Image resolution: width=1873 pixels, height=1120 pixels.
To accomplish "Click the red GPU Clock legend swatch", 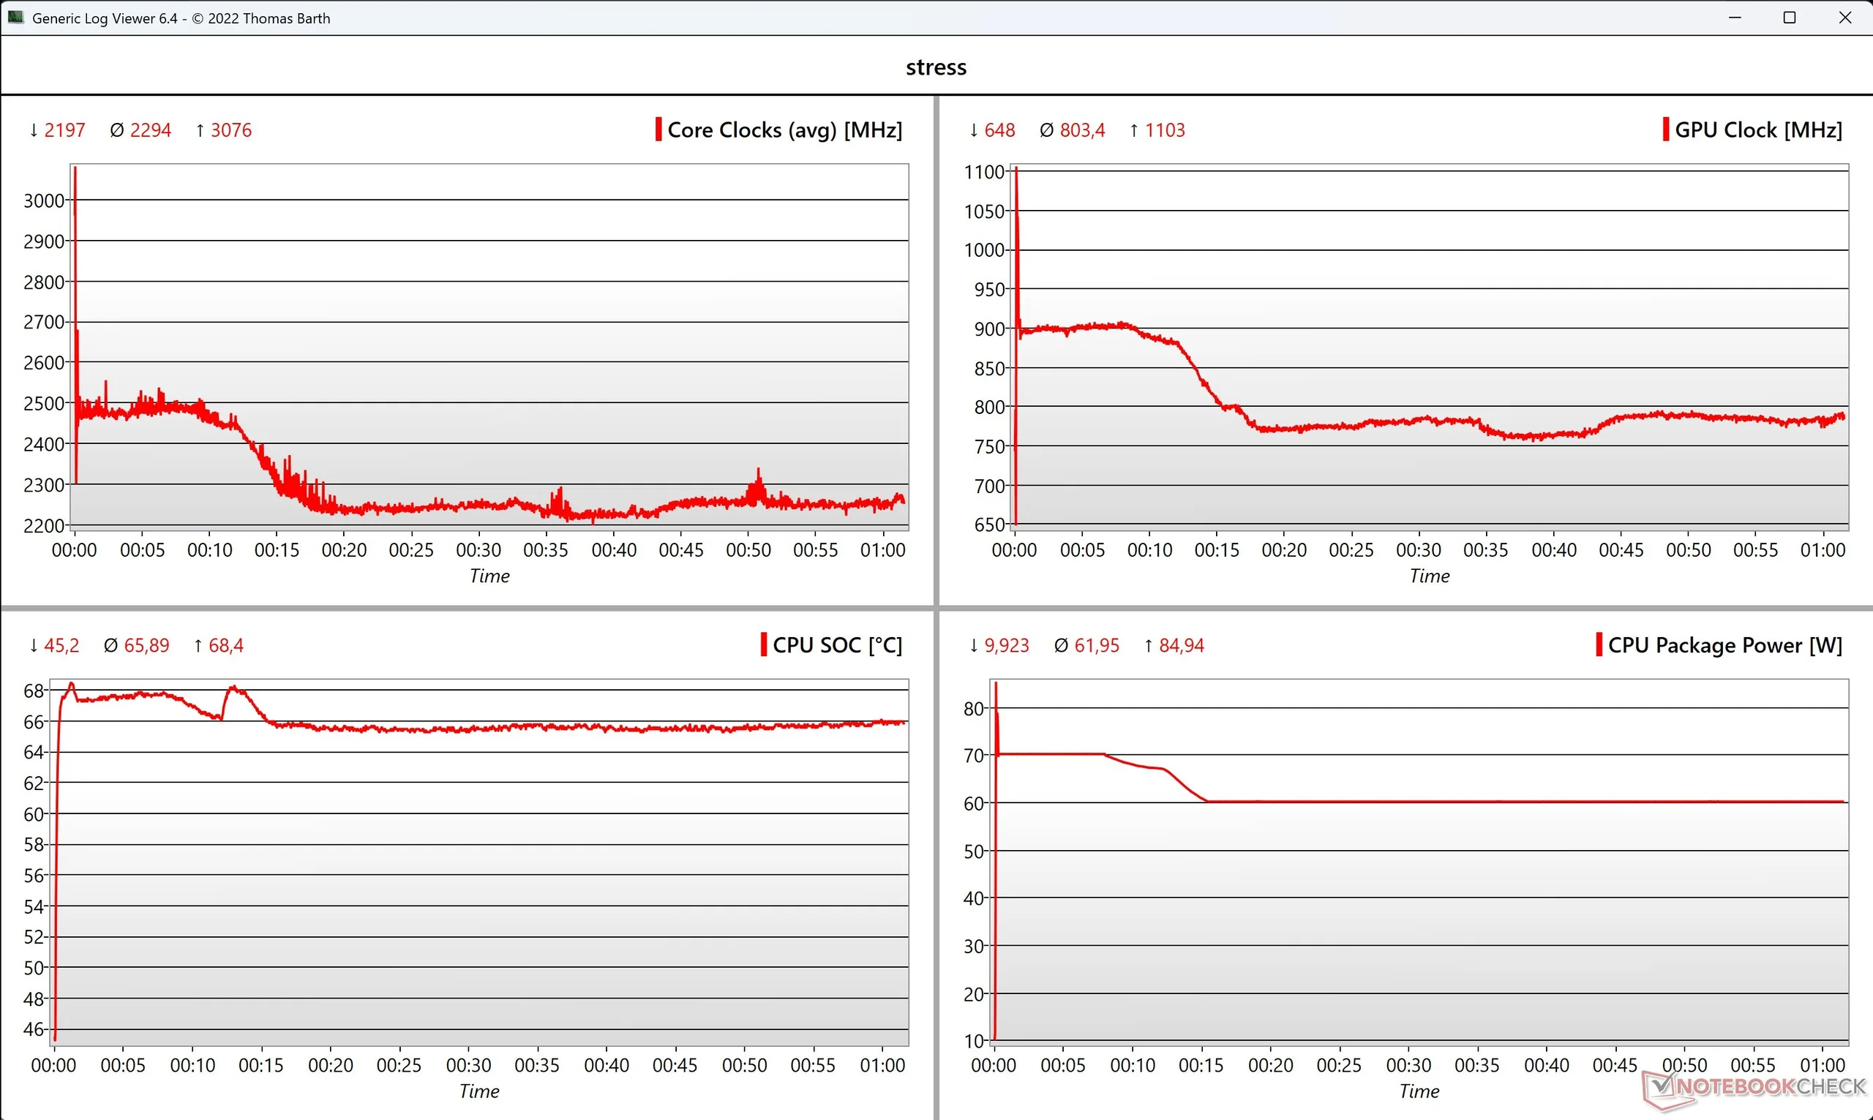I will [1665, 129].
